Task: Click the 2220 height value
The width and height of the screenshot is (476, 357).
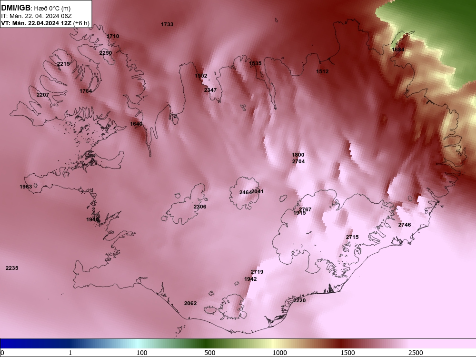Action: (299, 300)
